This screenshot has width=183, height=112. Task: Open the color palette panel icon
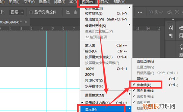tap(181, 28)
